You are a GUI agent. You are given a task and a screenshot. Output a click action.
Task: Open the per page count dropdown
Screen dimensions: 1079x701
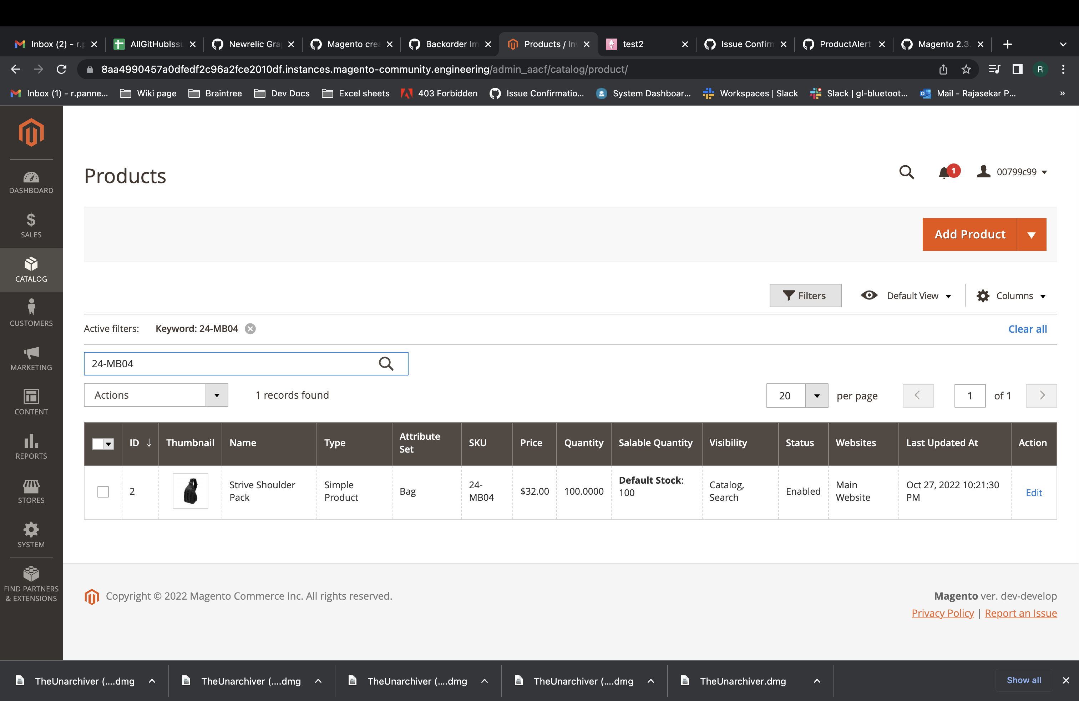coord(817,395)
